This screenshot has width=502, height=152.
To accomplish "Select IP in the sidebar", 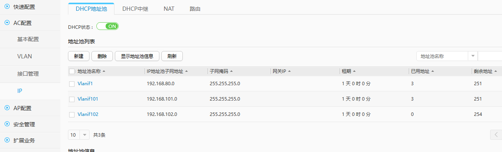I will pyautogui.click(x=20, y=91).
